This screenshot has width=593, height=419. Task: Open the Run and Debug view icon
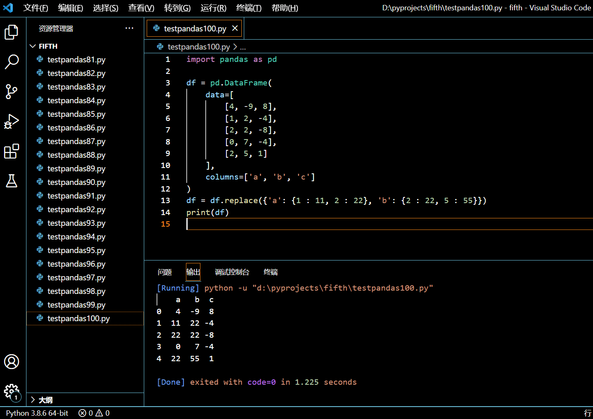pos(12,121)
